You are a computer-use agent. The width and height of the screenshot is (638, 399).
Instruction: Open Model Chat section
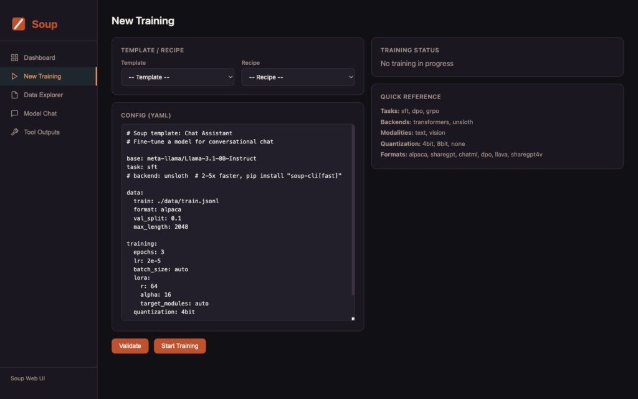(x=49, y=113)
